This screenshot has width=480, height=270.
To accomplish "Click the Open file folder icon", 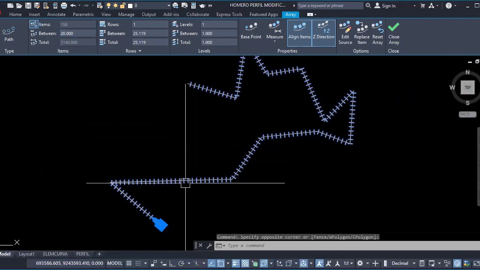I will click(19, 6).
